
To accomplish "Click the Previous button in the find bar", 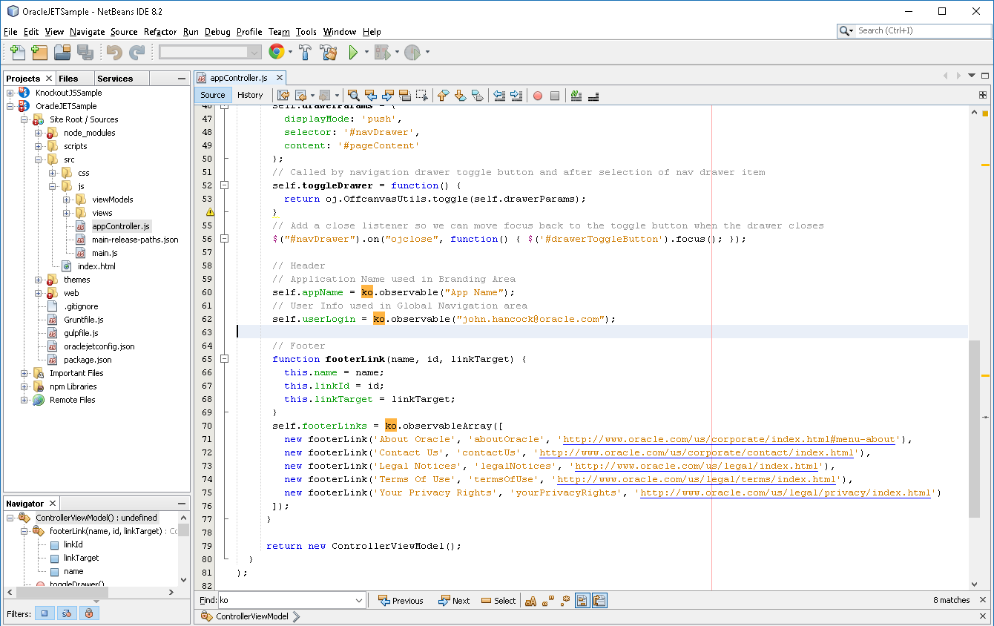I will click(400, 601).
